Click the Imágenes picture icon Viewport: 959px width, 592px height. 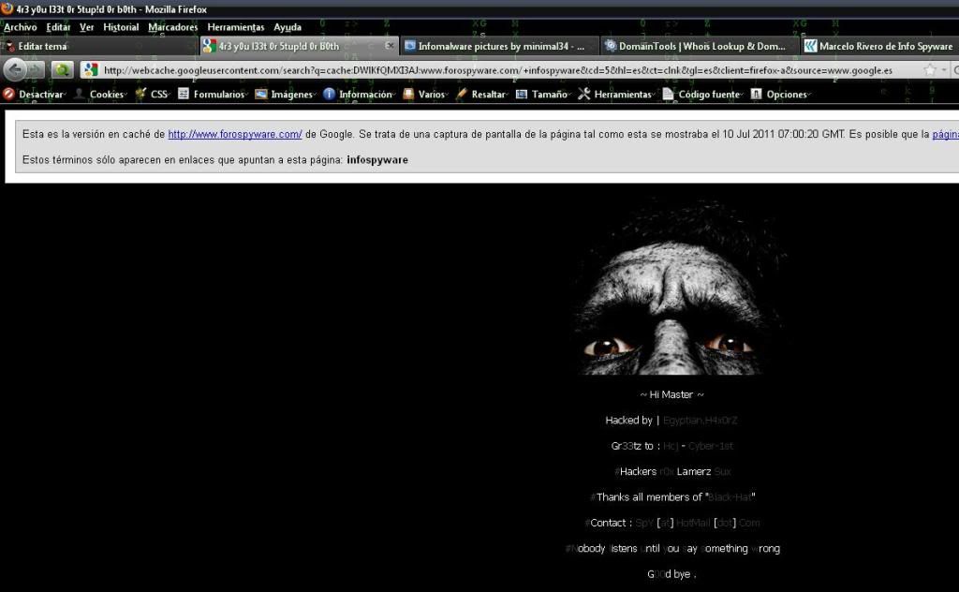click(261, 94)
